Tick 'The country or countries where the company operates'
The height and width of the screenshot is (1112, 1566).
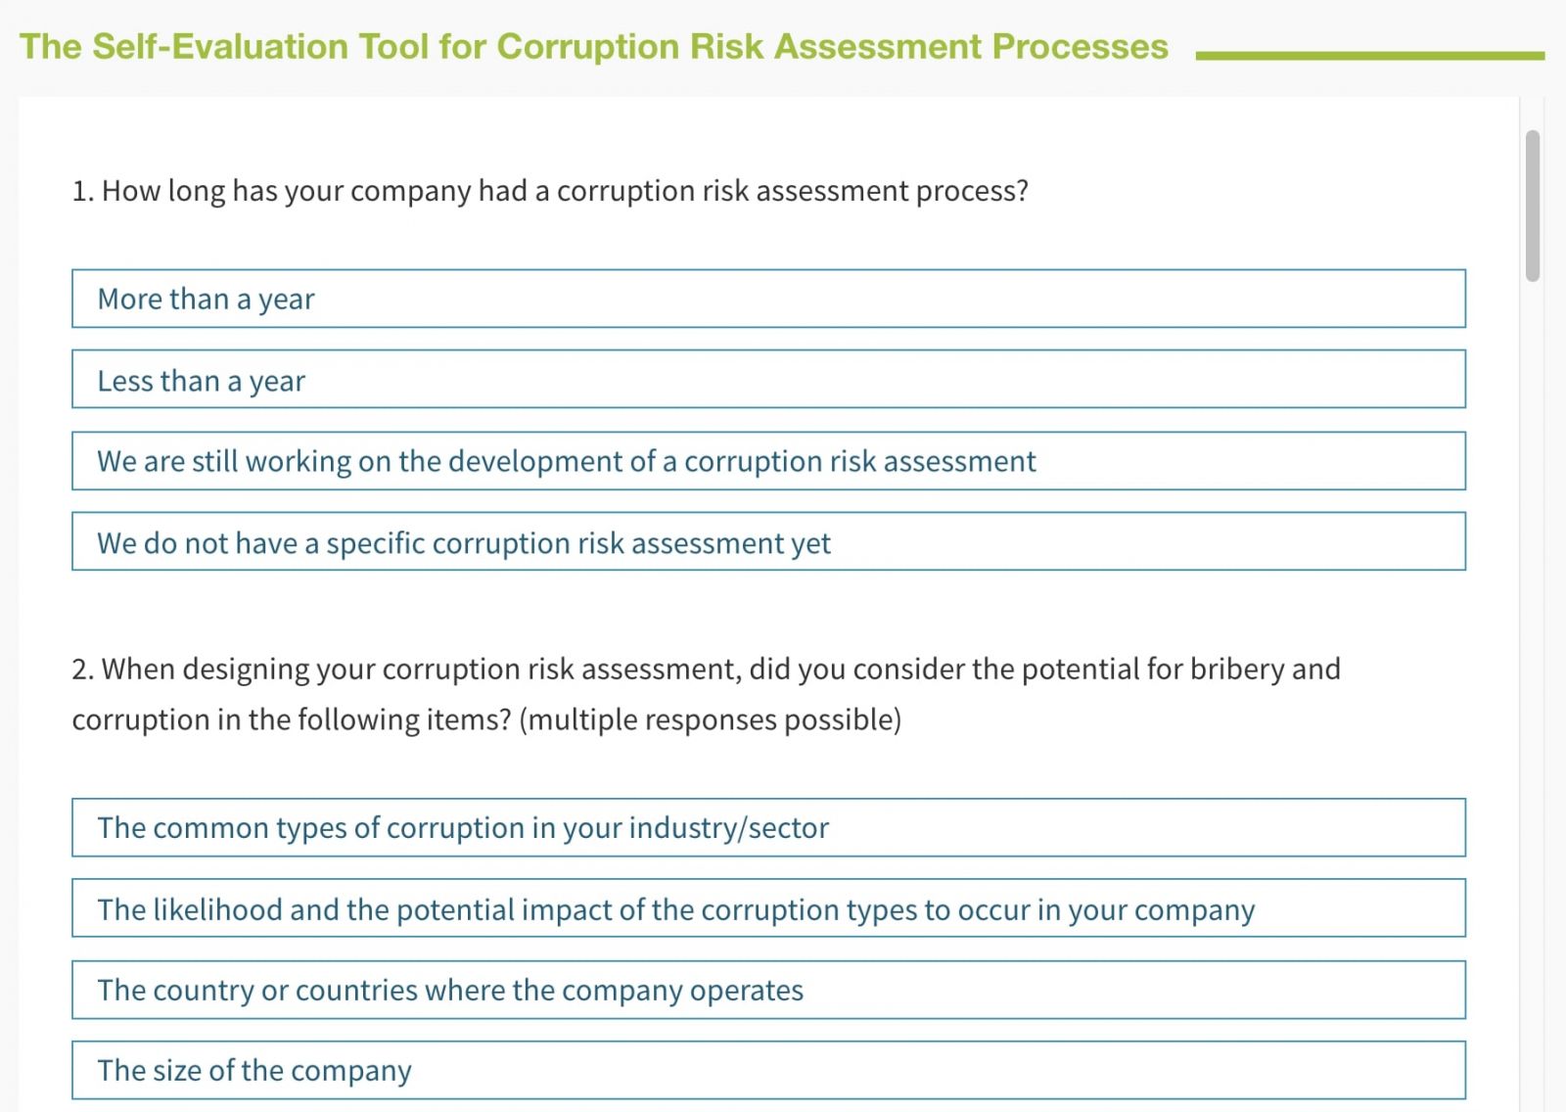coord(768,990)
